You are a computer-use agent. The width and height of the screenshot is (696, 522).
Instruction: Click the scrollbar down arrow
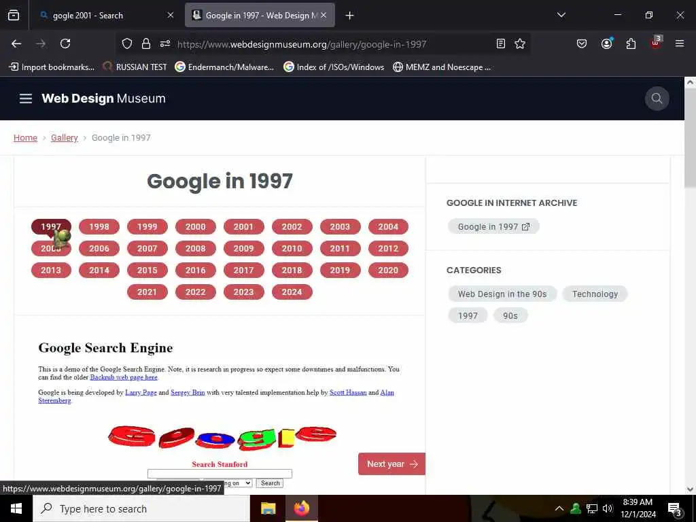coord(690,489)
